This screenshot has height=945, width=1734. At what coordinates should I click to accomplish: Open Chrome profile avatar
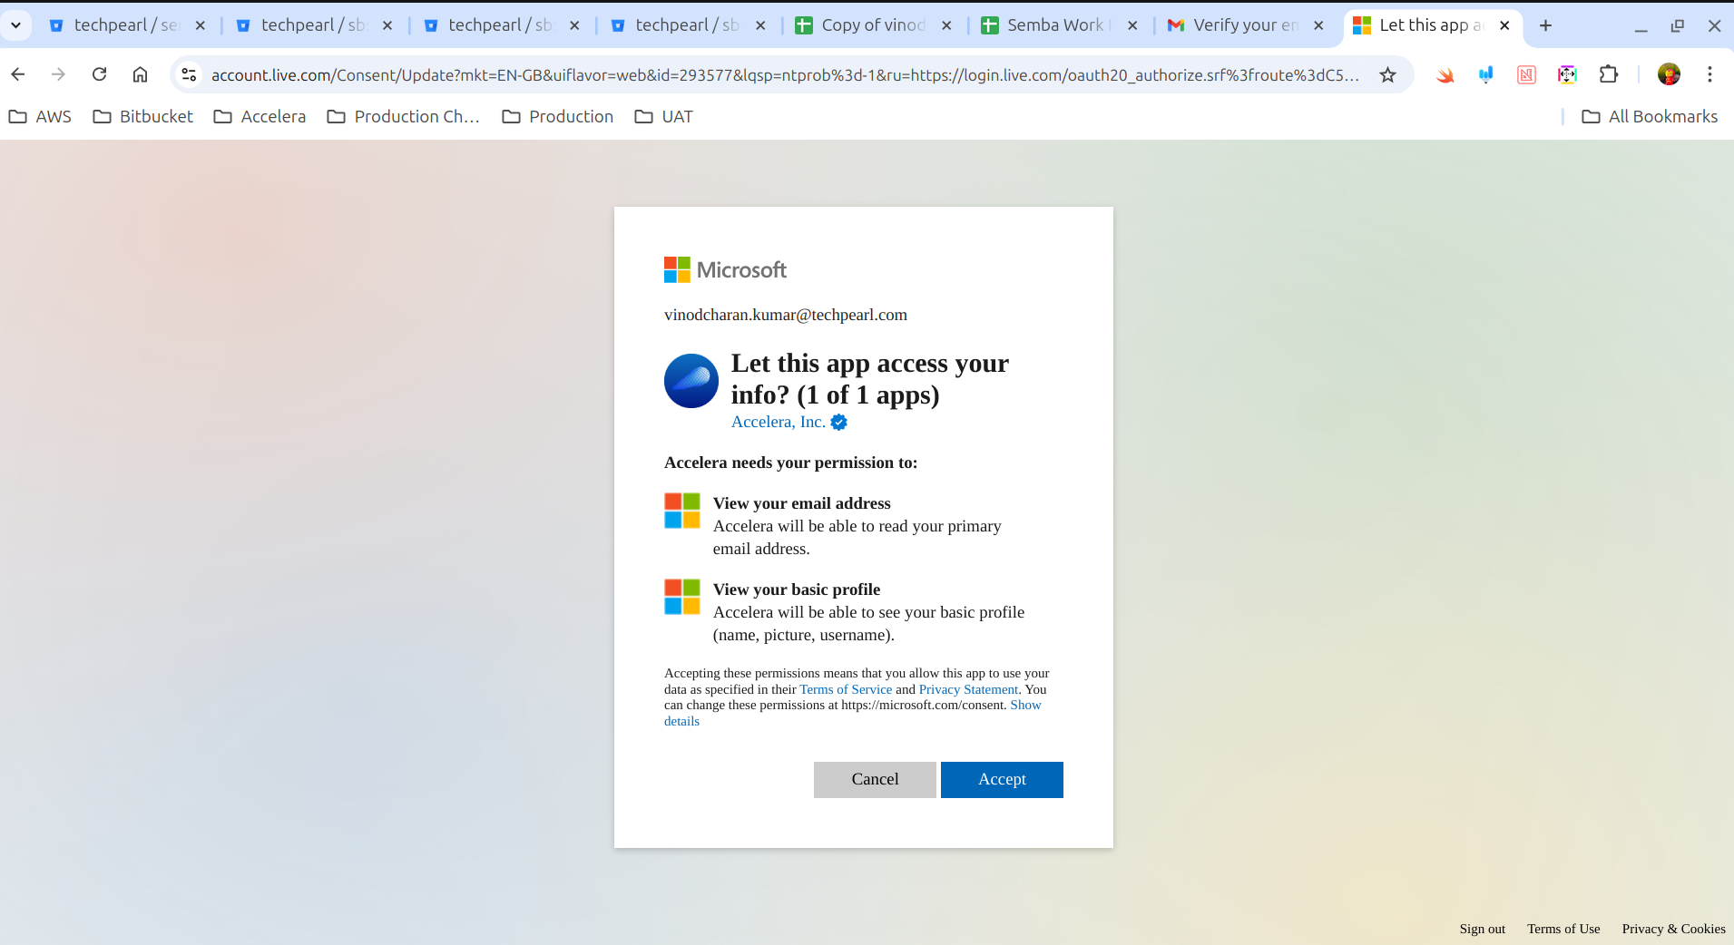(x=1668, y=74)
